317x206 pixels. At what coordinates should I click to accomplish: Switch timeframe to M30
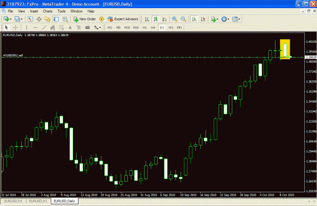click(136, 27)
